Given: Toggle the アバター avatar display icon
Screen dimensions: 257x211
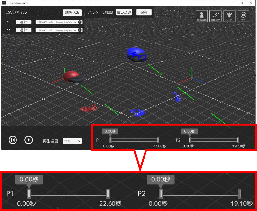Looking at the screenshot, I should [229, 16].
